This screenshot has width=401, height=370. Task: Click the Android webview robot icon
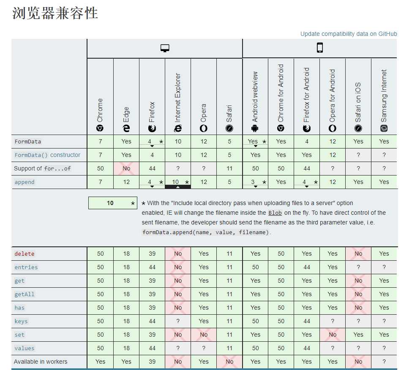pos(255,128)
